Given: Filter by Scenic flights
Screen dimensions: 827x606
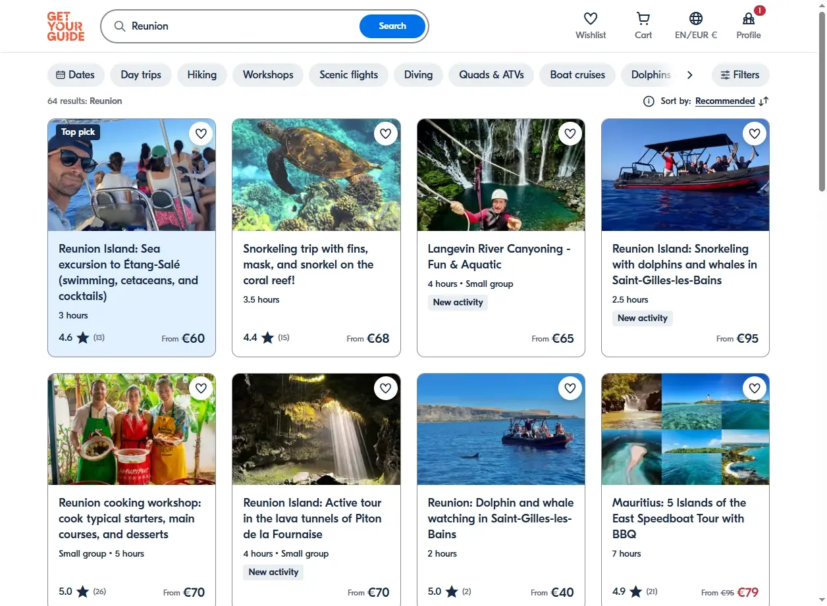Looking at the screenshot, I should point(349,75).
